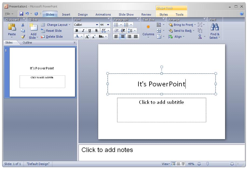
Task: Align text right
Action: [129, 37]
